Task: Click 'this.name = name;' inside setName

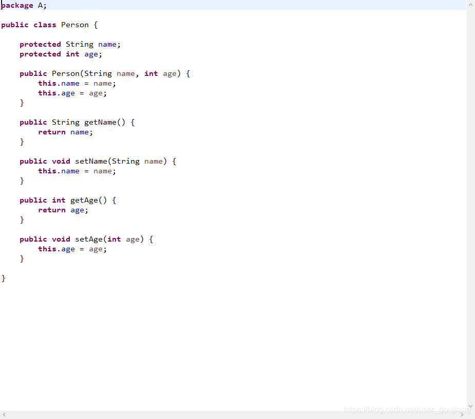Action: [x=77, y=171]
